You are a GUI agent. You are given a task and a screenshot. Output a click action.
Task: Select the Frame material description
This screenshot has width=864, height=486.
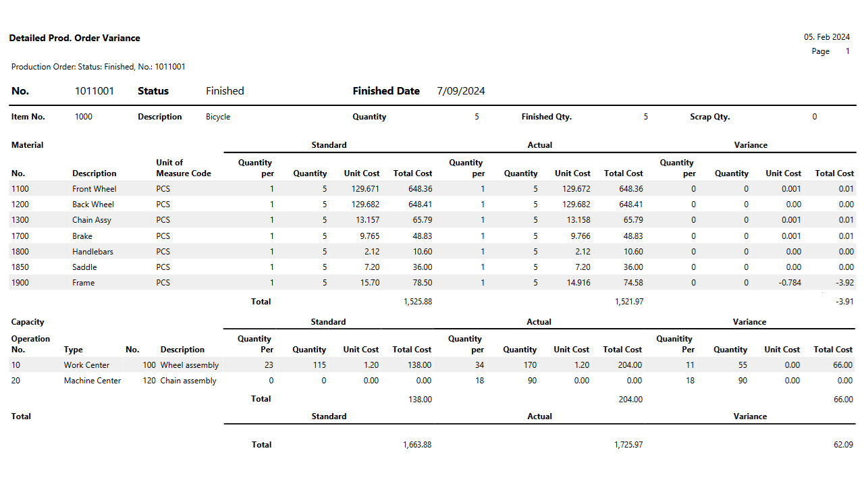coord(84,283)
